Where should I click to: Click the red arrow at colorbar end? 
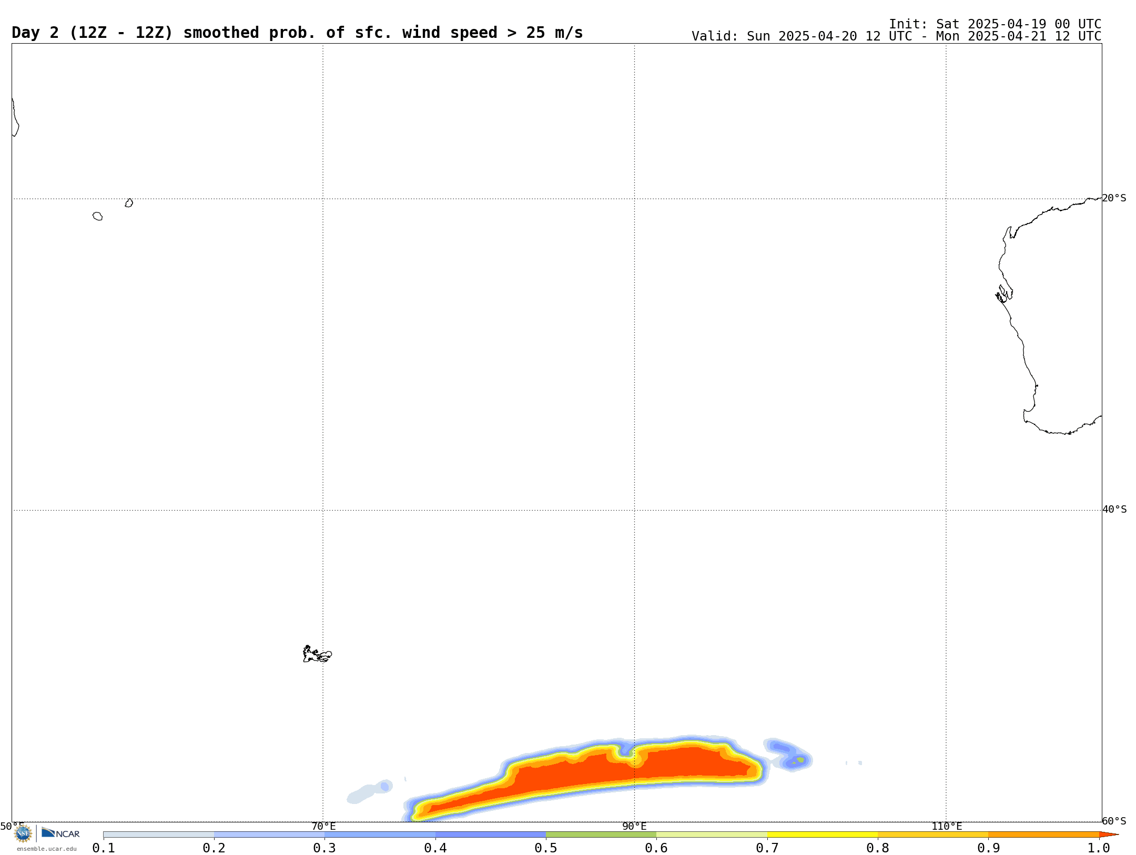(1109, 834)
